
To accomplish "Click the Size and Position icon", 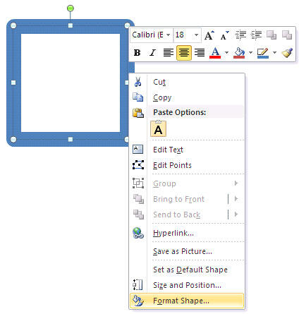I will pyautogui.click(x=138, y=285).
